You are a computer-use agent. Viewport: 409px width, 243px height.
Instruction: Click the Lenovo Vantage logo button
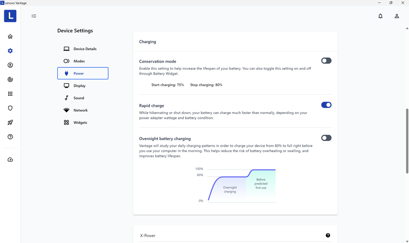pos(10,16)
